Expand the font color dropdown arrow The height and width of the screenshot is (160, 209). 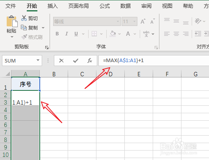(135, 34)
